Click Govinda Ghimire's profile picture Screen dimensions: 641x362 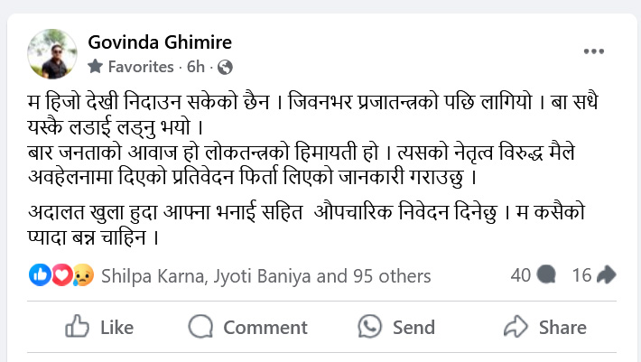[52, 52]
